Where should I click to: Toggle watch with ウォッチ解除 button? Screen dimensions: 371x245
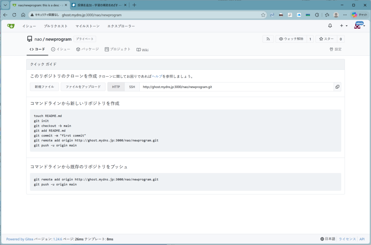pyautogui.click(x=291, y=39)
